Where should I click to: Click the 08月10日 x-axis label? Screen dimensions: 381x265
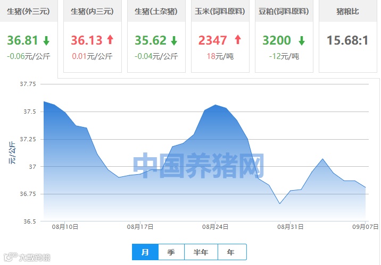[x=65, y=227]
